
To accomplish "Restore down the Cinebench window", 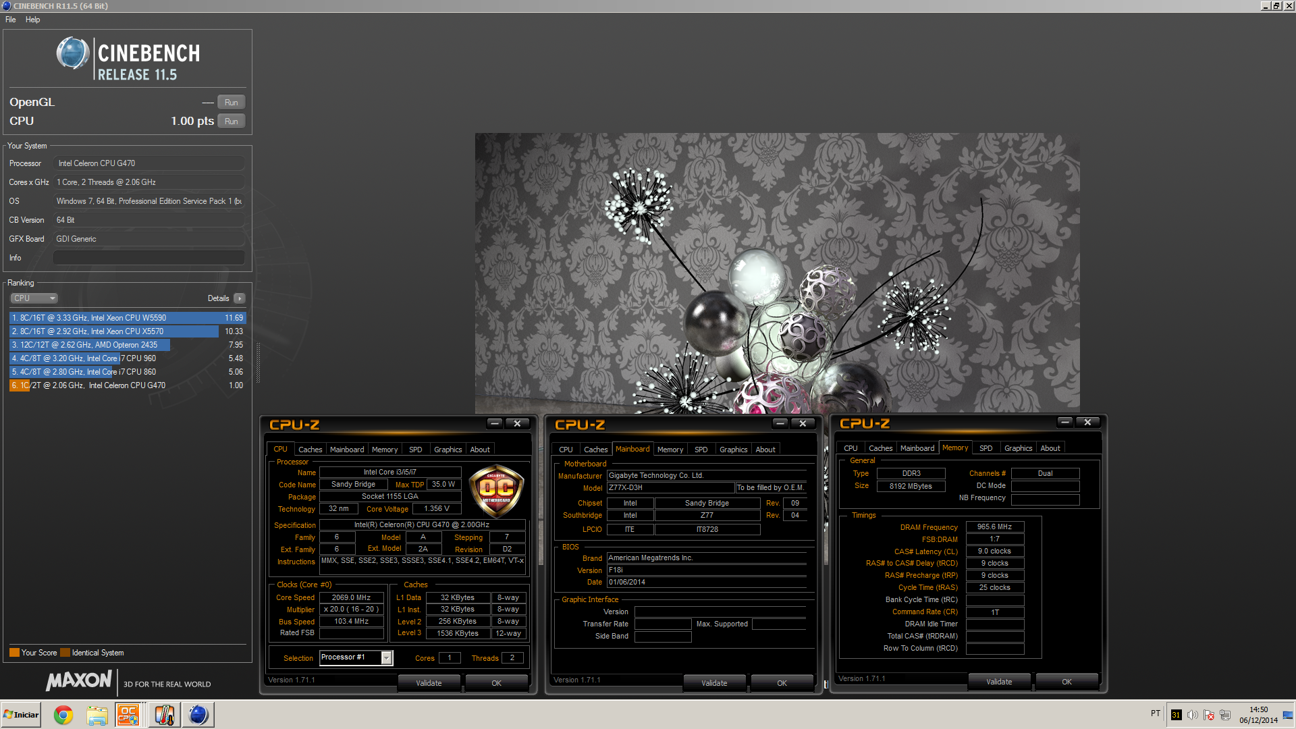I will (1276, 5).
